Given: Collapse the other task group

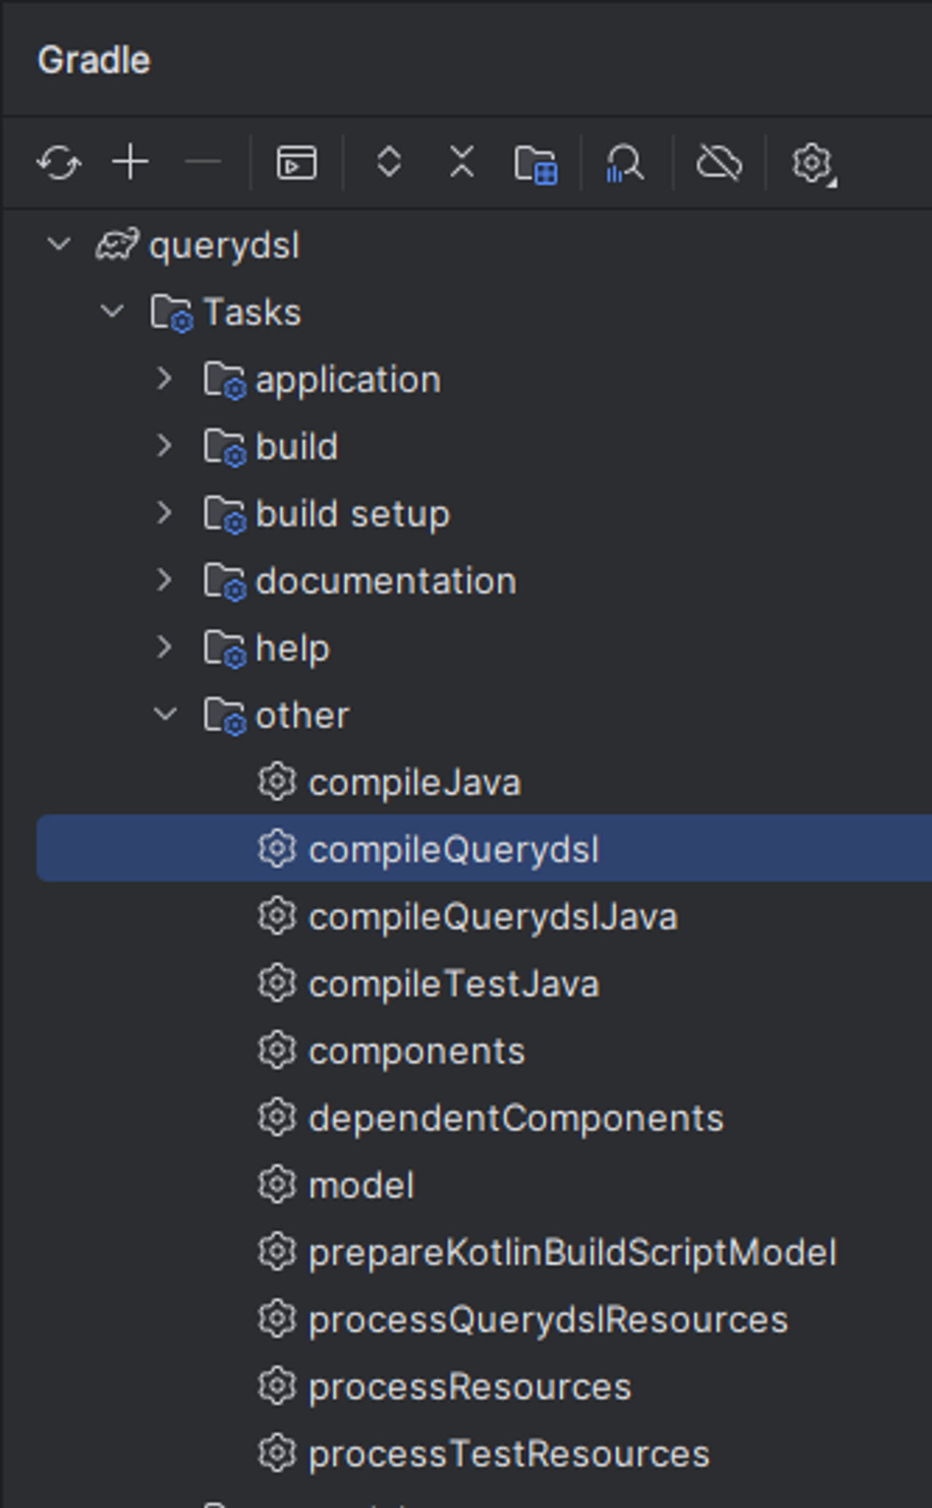Looking at the screenshot, I should click(x=166, y=714).
